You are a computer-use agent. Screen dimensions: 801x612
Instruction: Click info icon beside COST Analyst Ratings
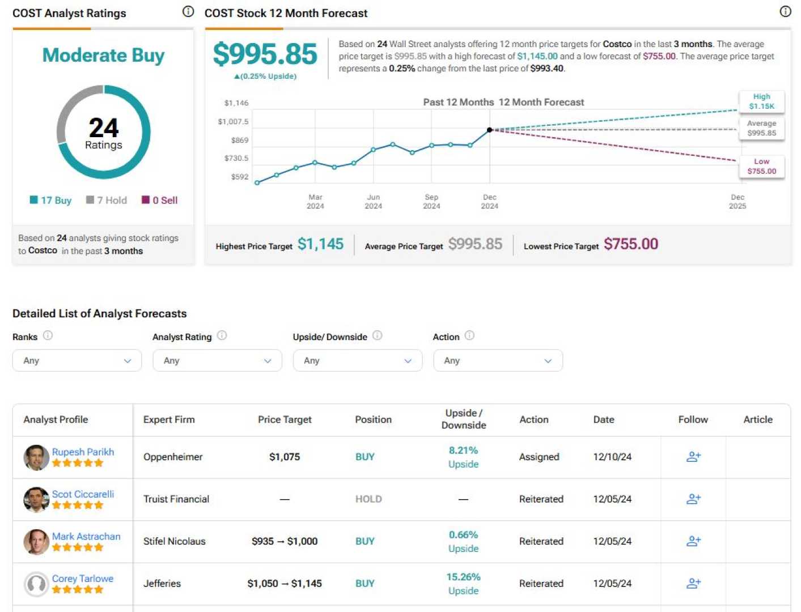188,11
